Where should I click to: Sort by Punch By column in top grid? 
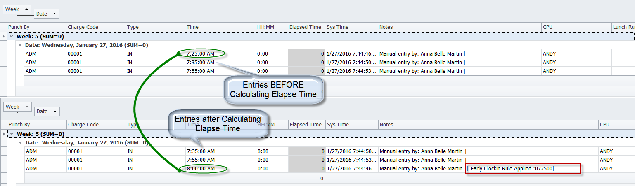pos(36,27)
